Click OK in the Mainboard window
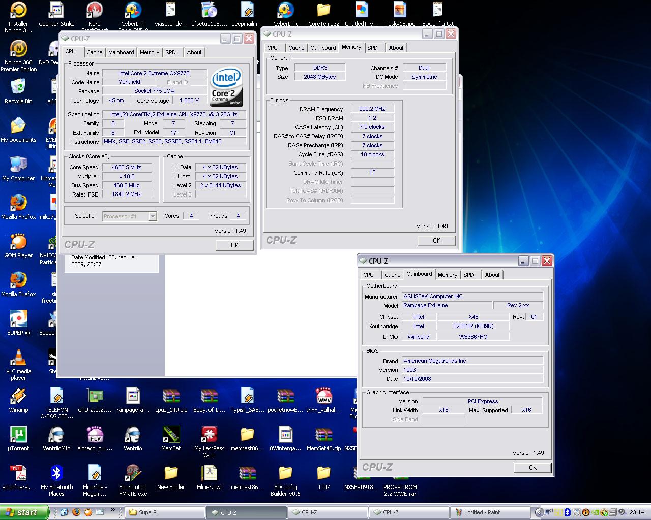This screenshot has height=520, width=651. pos(532,467)
